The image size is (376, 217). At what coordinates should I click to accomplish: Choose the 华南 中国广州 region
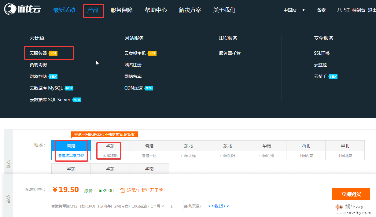point(267,150)
